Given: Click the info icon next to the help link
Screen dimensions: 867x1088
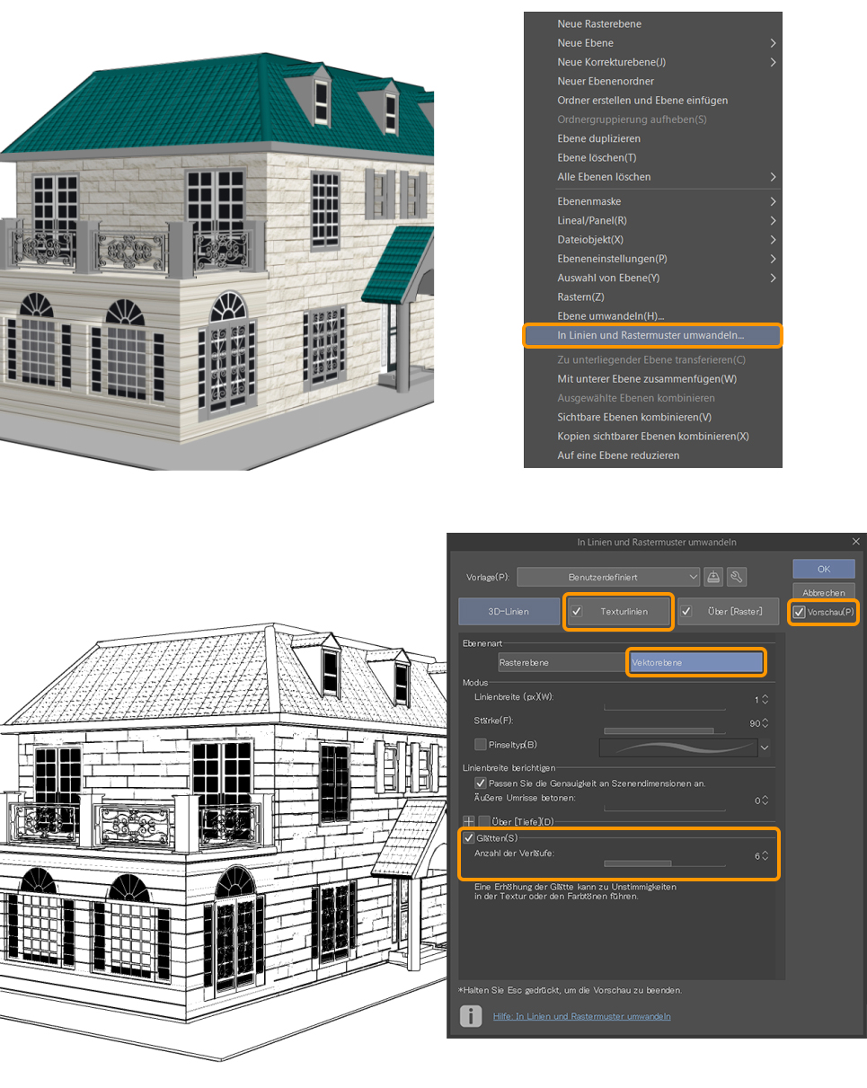Looking at the screenshot, I should pos(471,1015).
